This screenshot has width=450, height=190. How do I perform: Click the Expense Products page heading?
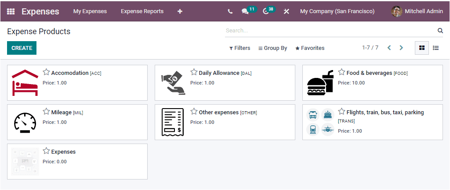pos(39,32)
